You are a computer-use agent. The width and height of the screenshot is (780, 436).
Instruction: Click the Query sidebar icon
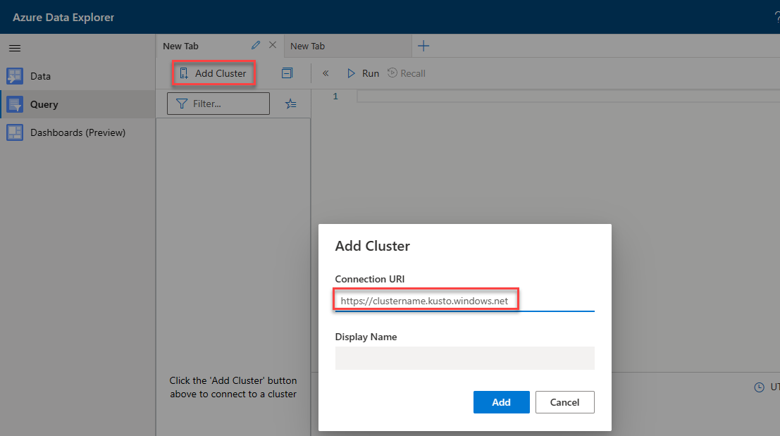(x=15, y=104)
